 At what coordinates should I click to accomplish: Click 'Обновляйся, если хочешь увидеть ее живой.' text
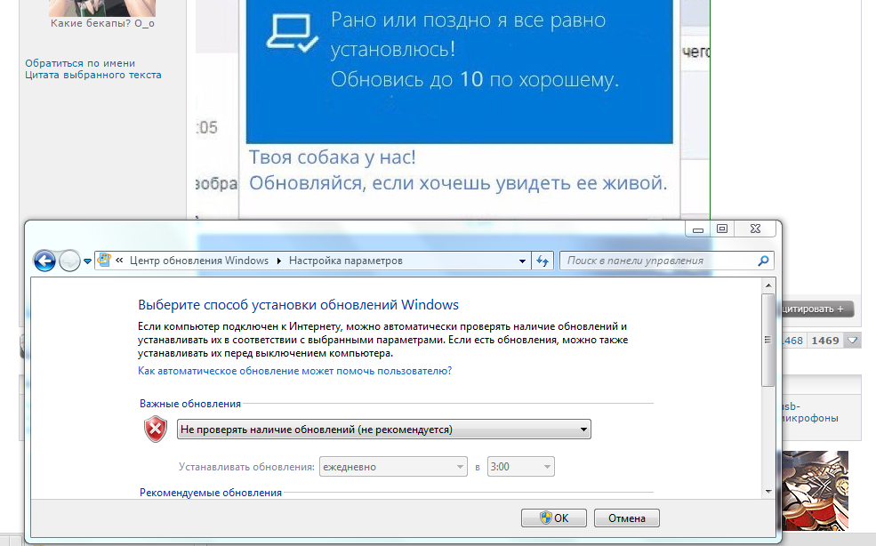(458, 183)
